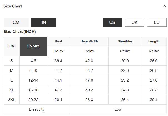Switch units to CM
The width and height of the screenshot is (168, 116).
16,22
